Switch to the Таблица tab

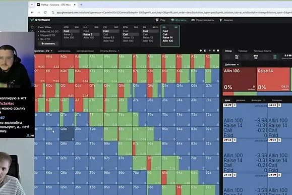[243, 51]
